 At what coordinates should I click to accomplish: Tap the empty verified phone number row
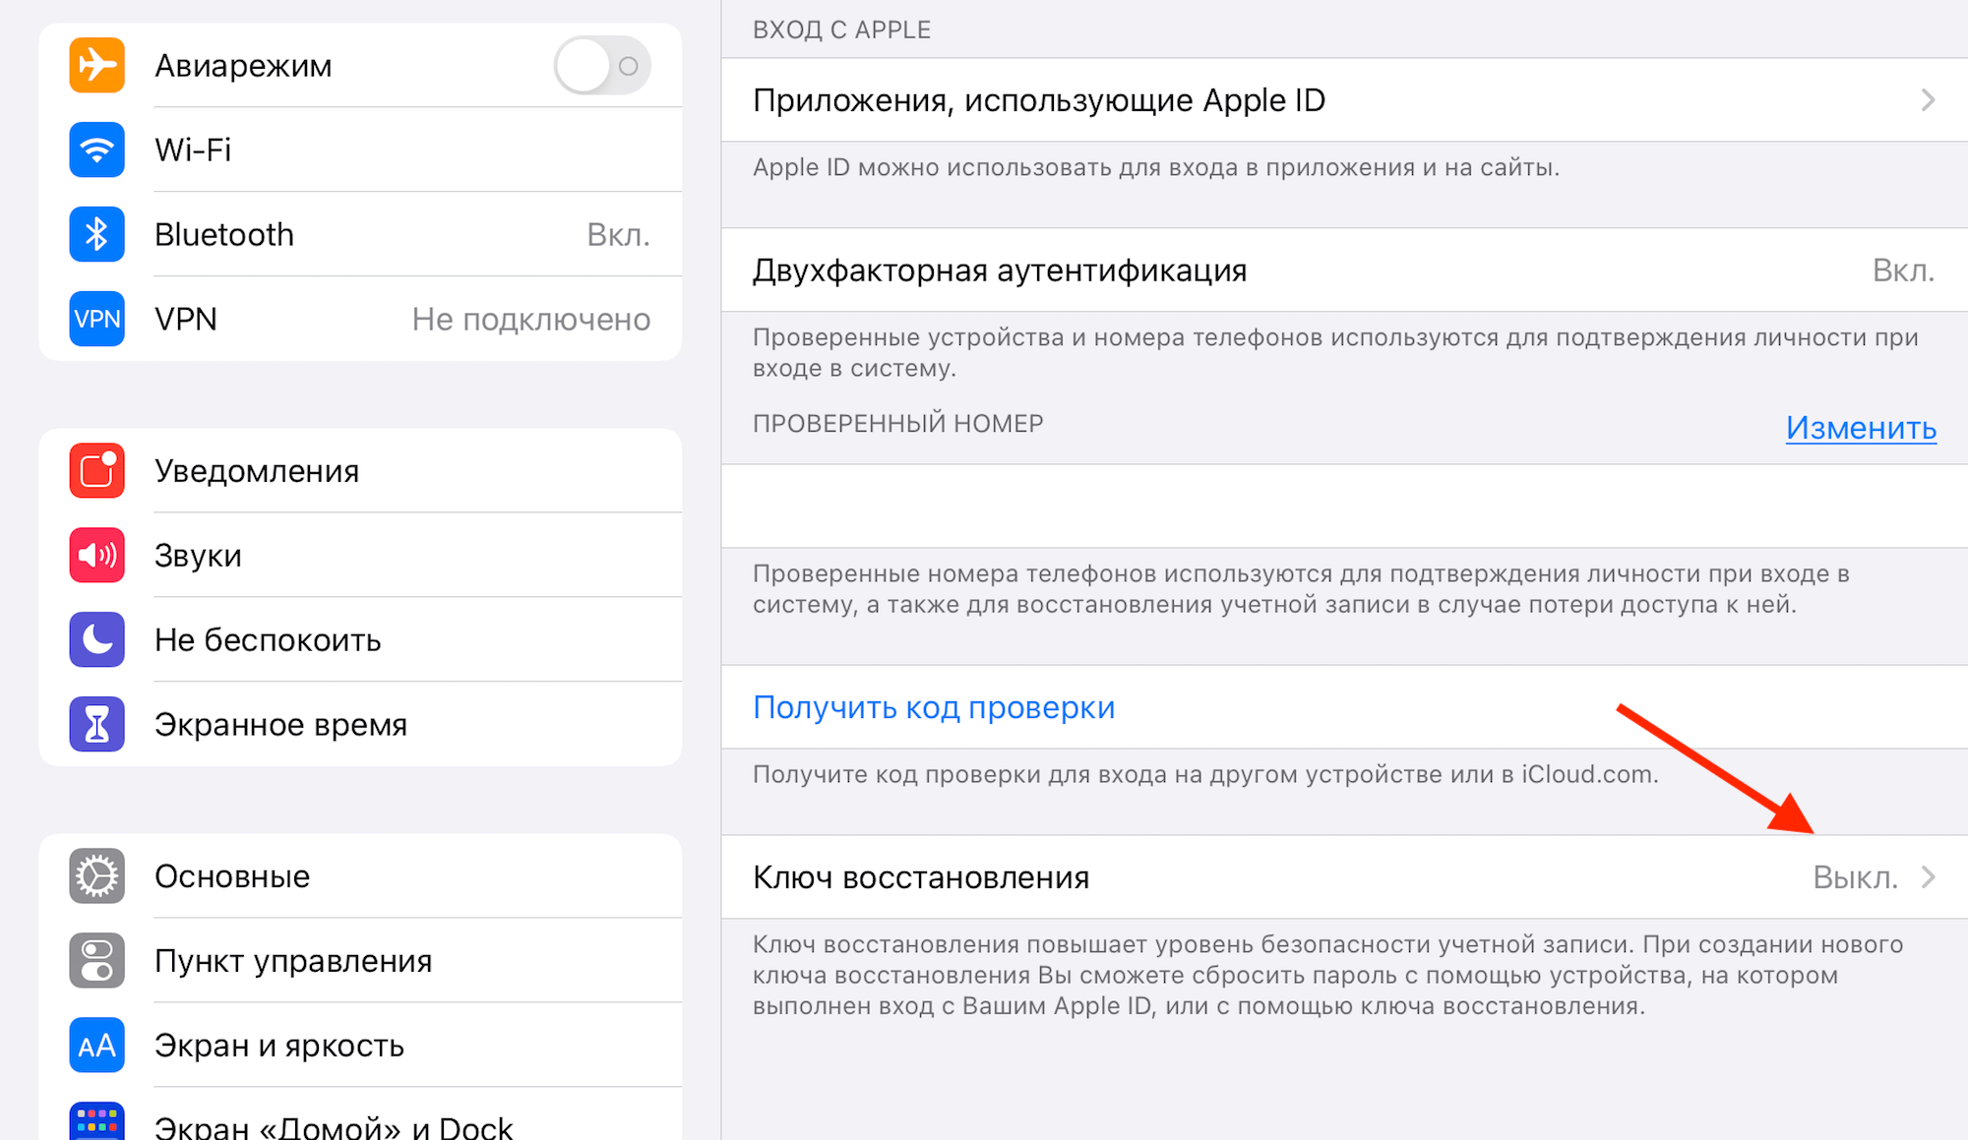(x=1344, y=506)
